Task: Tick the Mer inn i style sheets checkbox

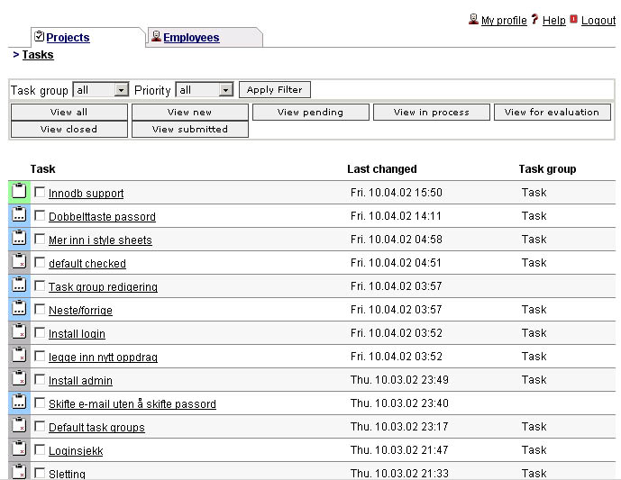Action: tap(40, 239)
